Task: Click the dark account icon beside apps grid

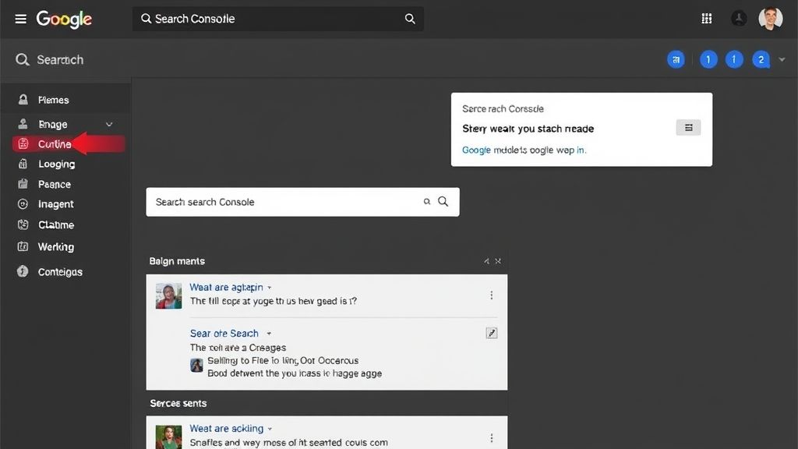Action: [739, 19]
